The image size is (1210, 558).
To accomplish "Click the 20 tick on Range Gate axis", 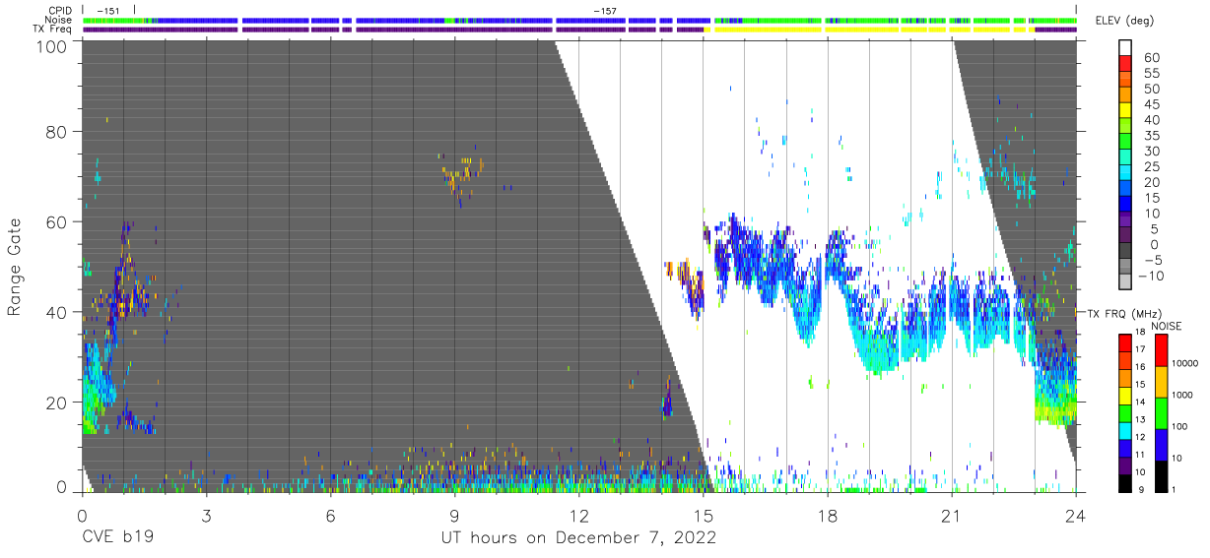I will 57,403.
